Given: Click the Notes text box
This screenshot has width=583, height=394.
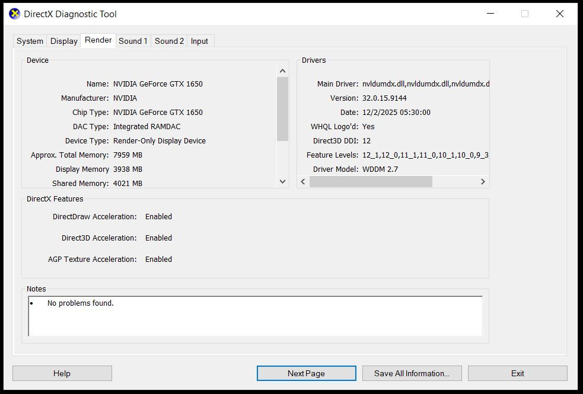Looking at the screenshot, I should click(x=256, y=316).
